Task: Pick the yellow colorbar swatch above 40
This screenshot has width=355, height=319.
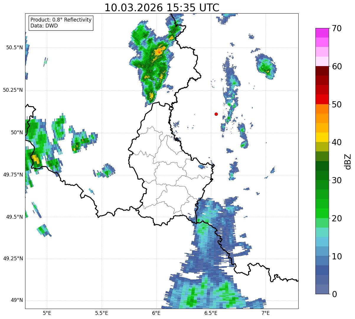Action: tap(322, 137)
